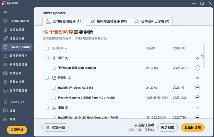Collapse the 连接性 (2) group chevron

click(x=197, y=78)
